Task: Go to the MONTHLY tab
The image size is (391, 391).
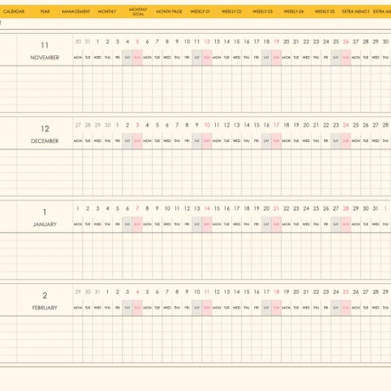Action: [107, 12]
